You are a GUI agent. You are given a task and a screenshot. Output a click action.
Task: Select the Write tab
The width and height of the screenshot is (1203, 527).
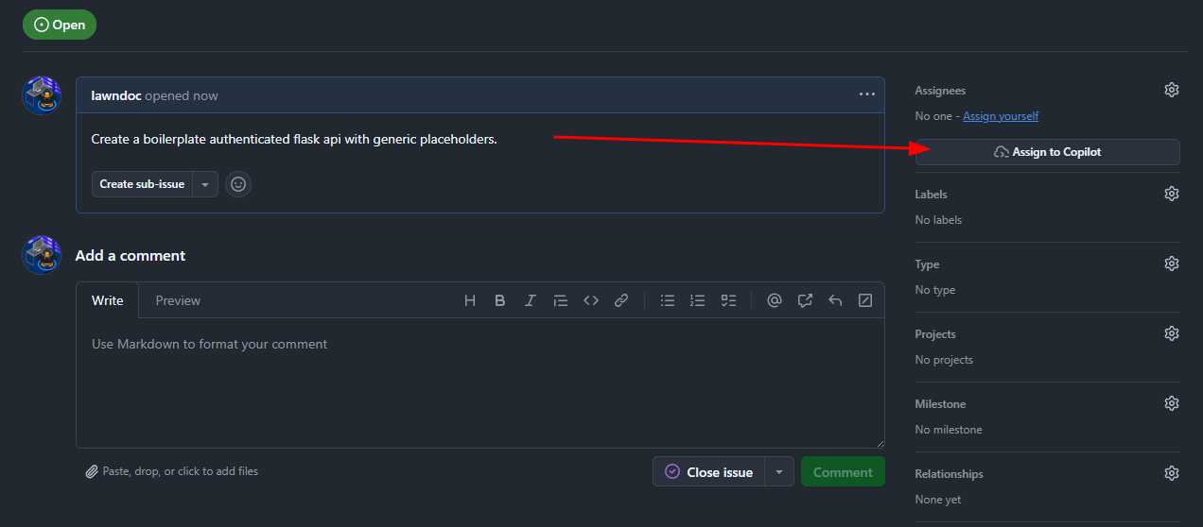coord(107,300)
